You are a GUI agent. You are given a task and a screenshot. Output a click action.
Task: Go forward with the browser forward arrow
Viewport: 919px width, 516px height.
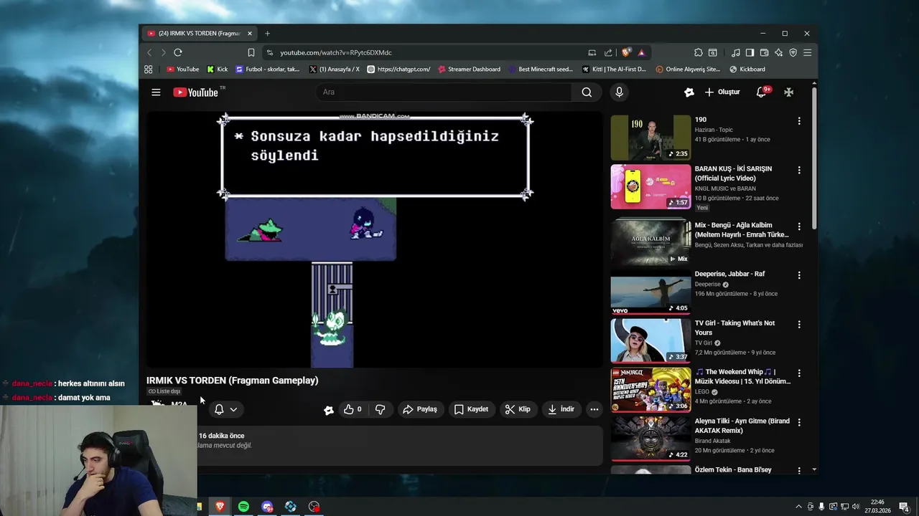pos(163,52)
